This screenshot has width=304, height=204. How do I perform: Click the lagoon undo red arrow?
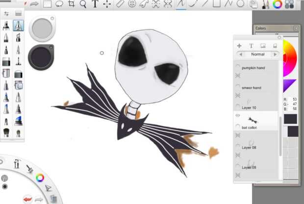pos(27,200)
